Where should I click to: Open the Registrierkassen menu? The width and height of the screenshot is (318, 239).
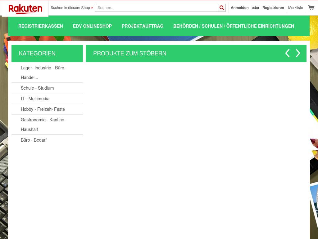41,26
